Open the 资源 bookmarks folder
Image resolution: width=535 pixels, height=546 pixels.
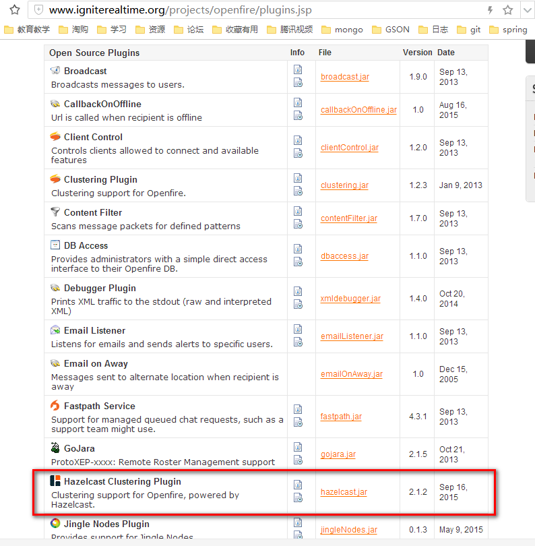[150, 30]
